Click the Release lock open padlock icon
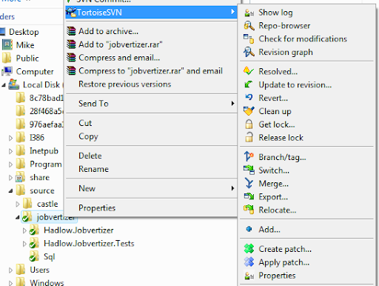The image size is (379, 286). (x=249, y=137)
